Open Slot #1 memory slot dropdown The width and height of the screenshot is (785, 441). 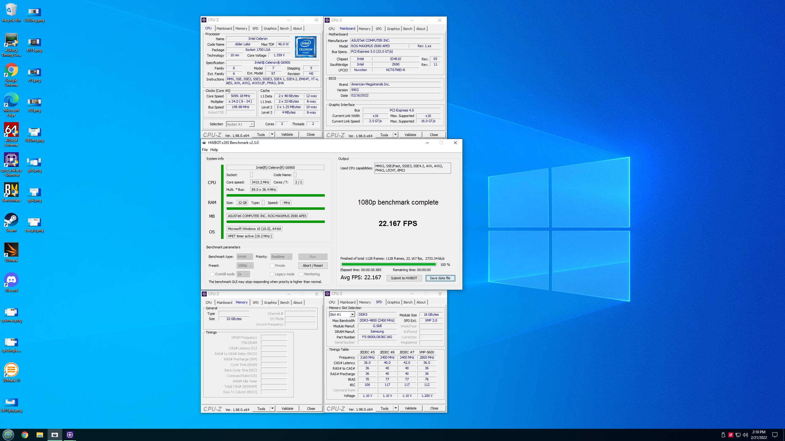(x=342, y=315)
